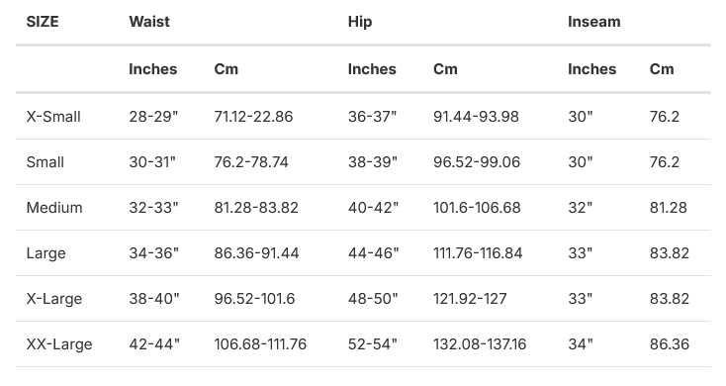726x386 pixels.
Task: Select the 71.12-22.86 waist cm cell
Action: point(253,117)
